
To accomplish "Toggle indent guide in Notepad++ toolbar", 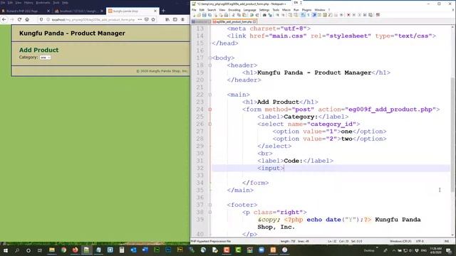I will pos(314,15).
